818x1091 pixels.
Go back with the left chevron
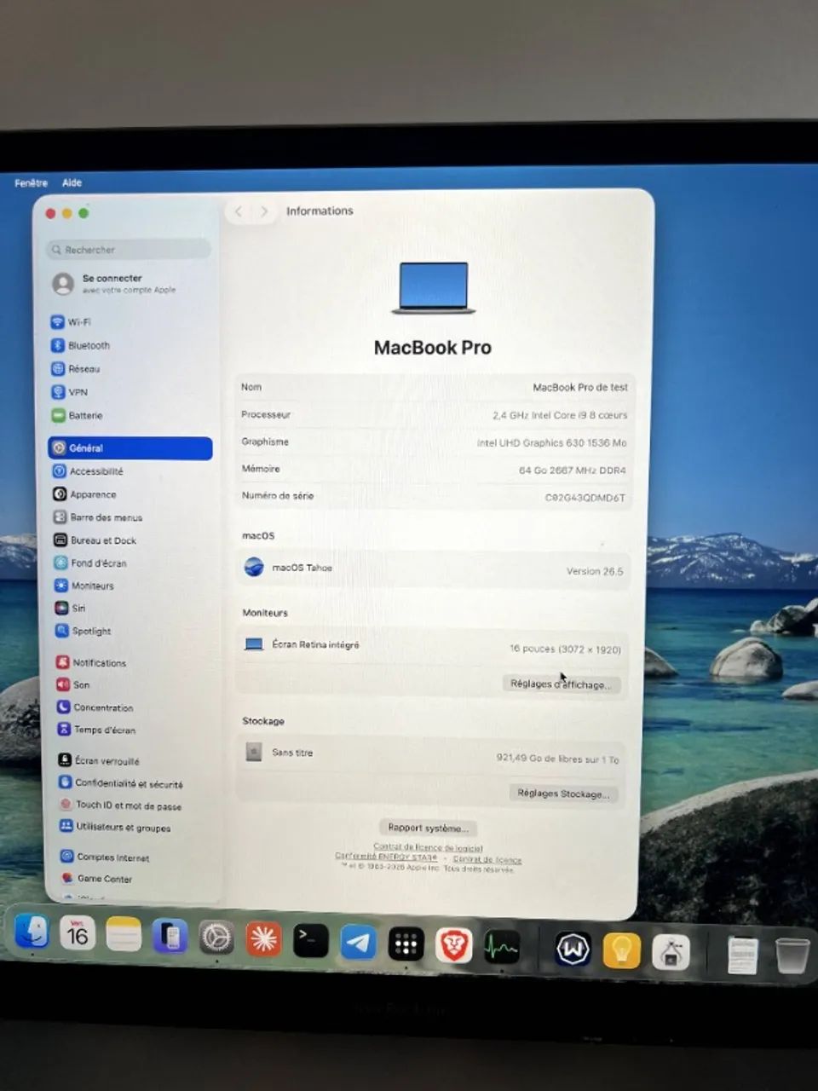[239, 211]
